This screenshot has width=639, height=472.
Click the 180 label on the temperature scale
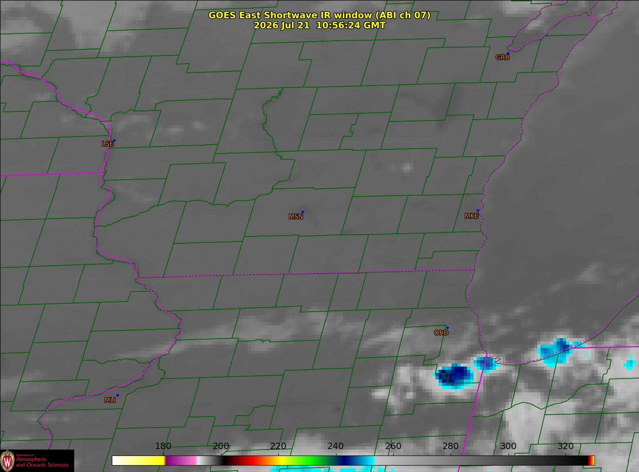pyautogui.click(x=163, y=446)
